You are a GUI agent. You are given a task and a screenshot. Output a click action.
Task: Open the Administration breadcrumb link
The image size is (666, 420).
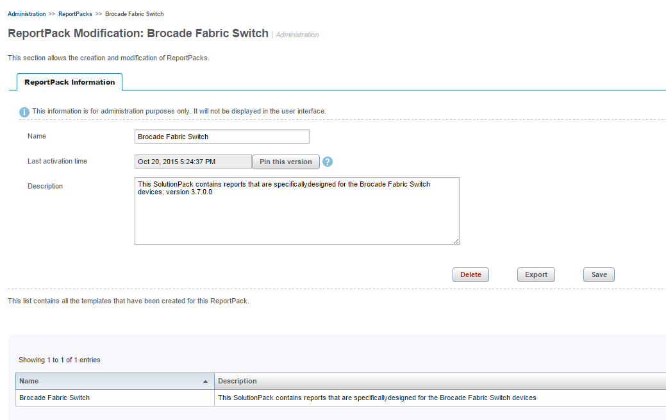27,14
